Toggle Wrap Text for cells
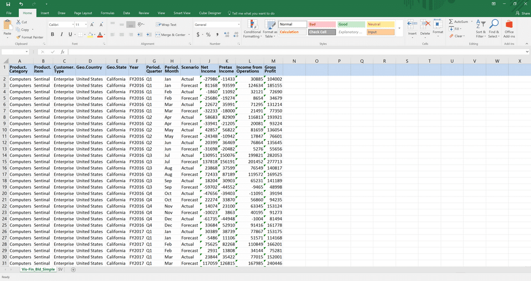Screen dimensions: 531x281 point(166,25)
